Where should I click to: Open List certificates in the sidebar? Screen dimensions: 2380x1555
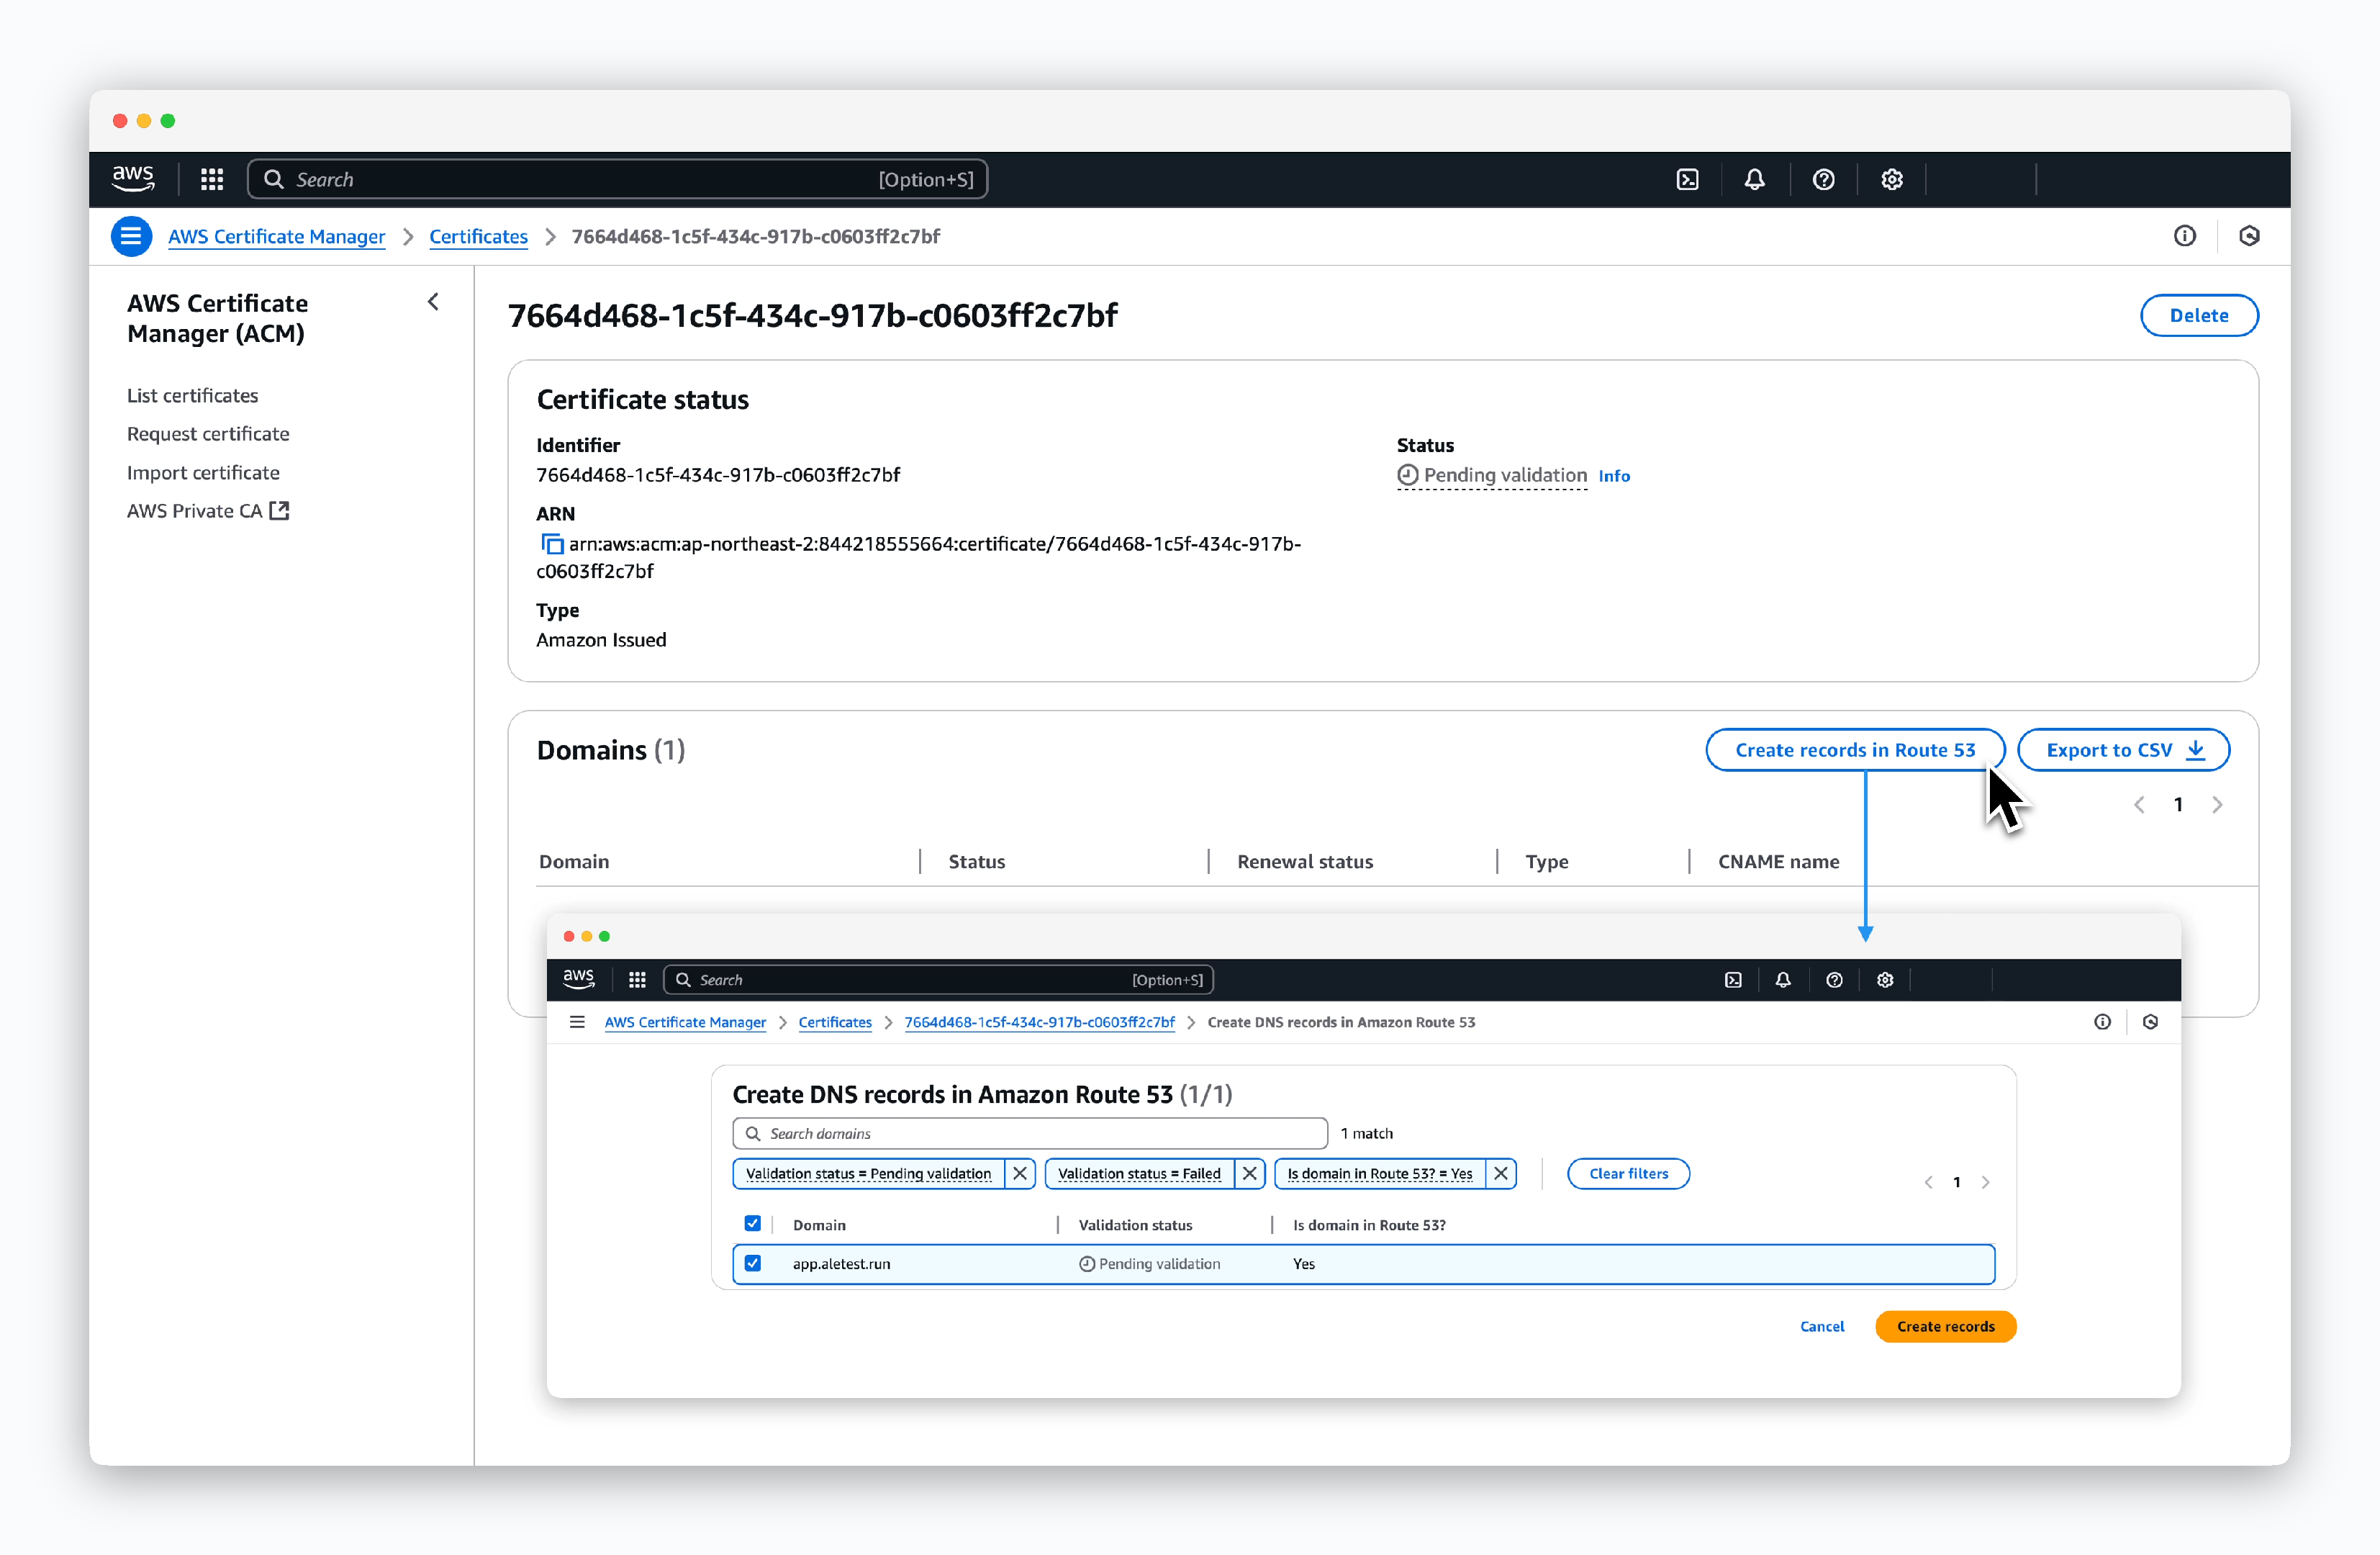coord(192,396)
